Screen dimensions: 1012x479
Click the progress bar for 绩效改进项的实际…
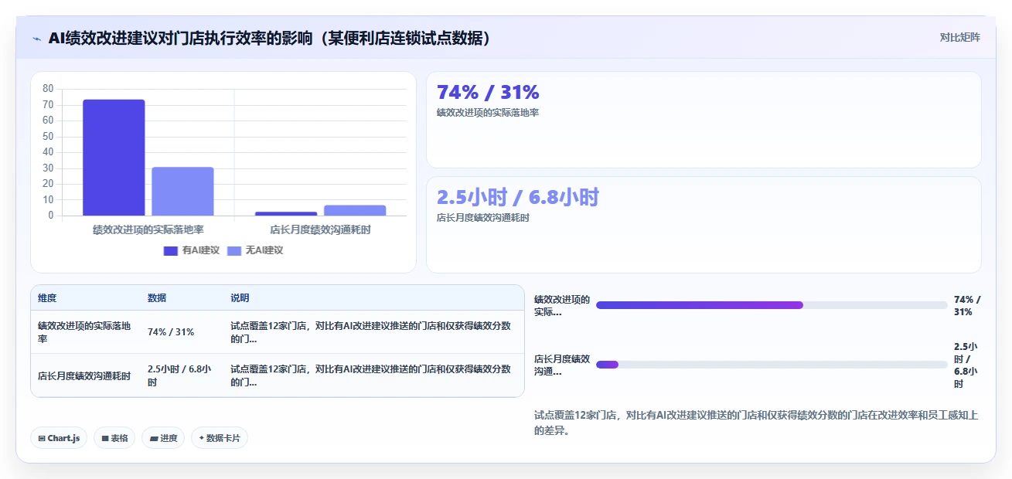[772, 305]
